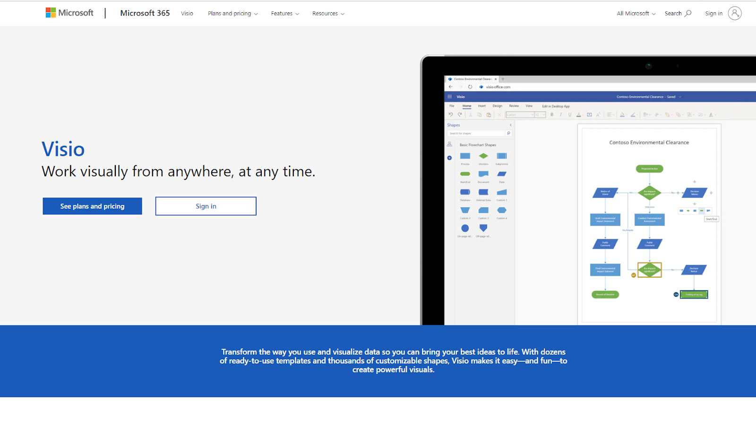Expand the Features dropdown in the header

click(285, 14)
